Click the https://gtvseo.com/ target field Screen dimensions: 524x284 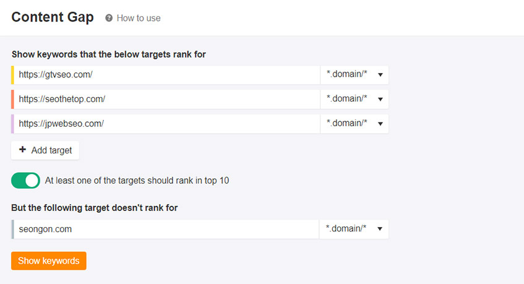click(x=167, y=74)
